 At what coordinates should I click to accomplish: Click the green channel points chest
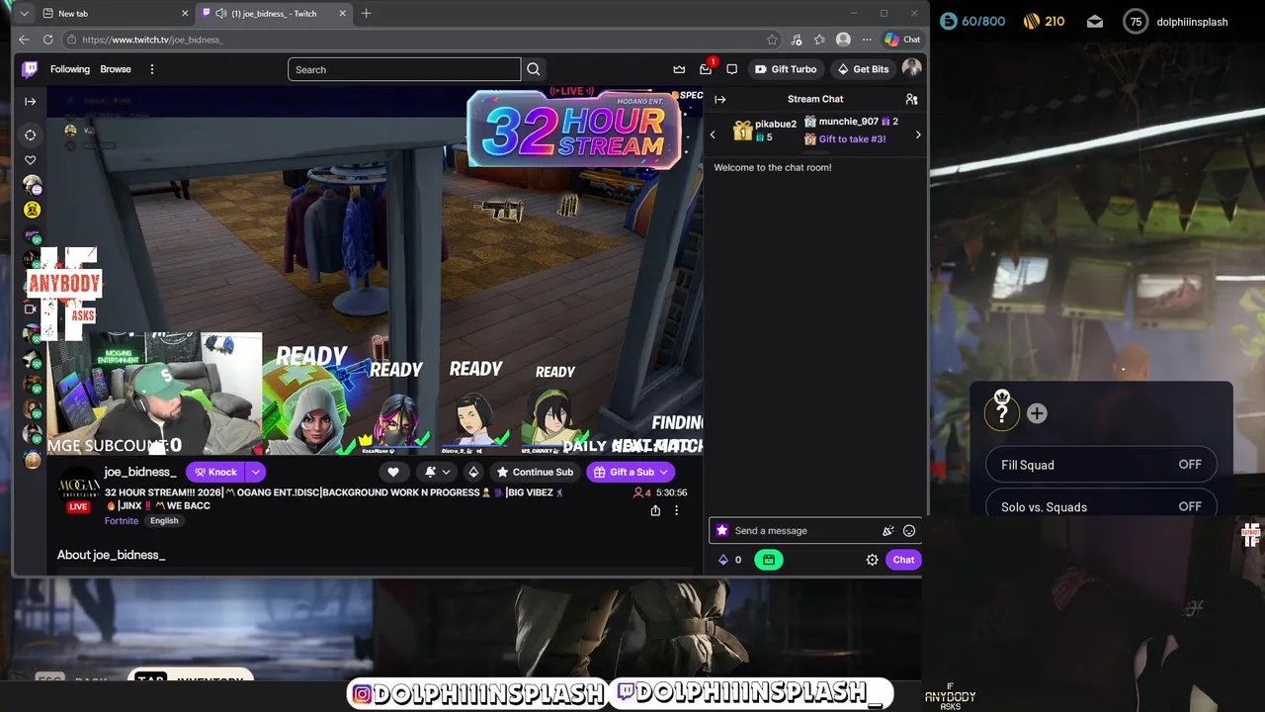[768, 560]
